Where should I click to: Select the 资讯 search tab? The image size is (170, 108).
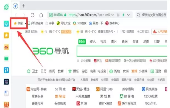93,42
